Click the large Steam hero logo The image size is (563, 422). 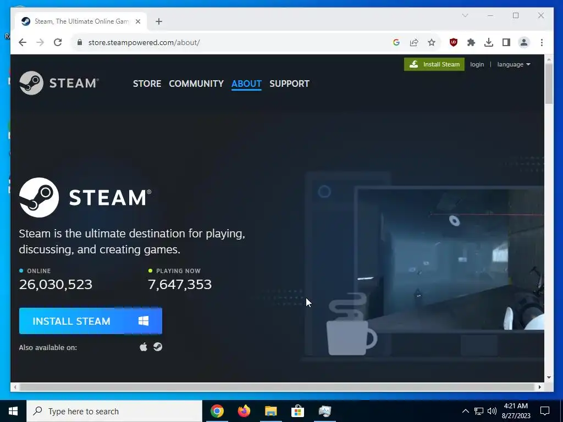[85, 197]
